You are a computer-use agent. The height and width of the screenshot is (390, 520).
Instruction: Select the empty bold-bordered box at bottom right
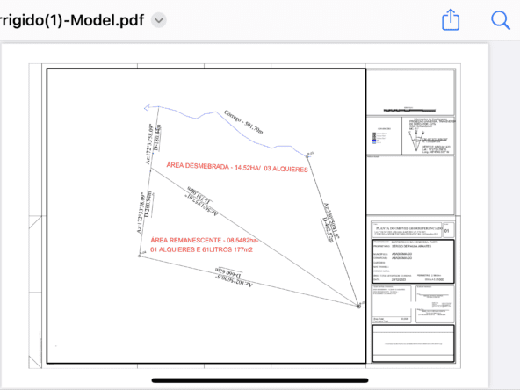(x=413, y=343)
